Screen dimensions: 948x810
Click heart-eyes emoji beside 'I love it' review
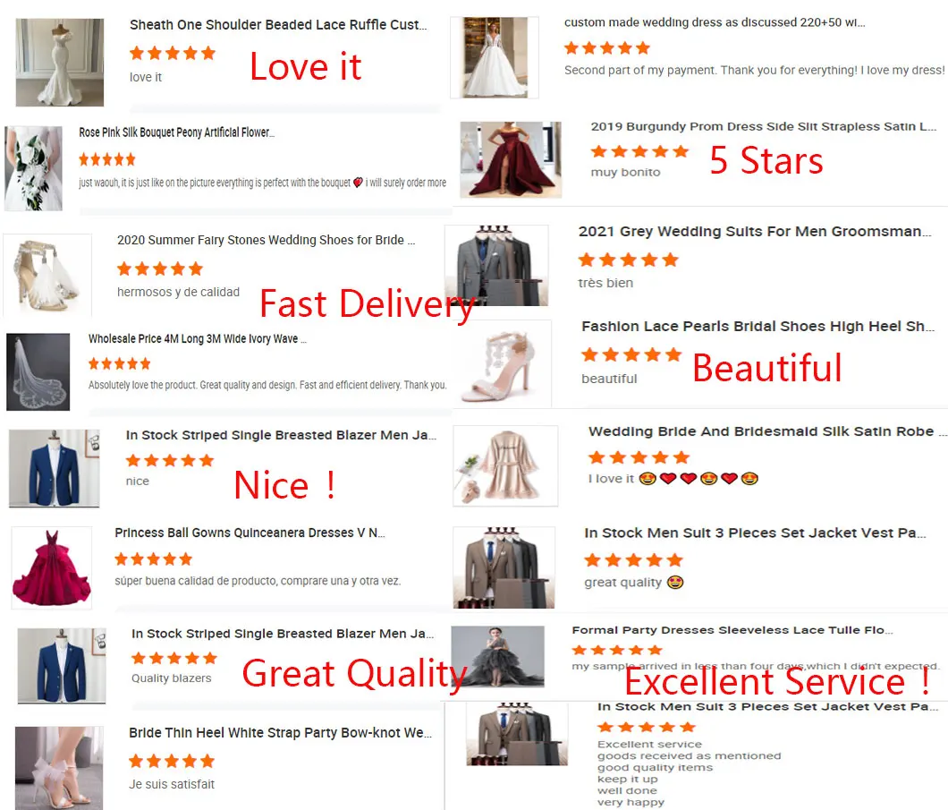pyautogui.click(x=648, y=479)
